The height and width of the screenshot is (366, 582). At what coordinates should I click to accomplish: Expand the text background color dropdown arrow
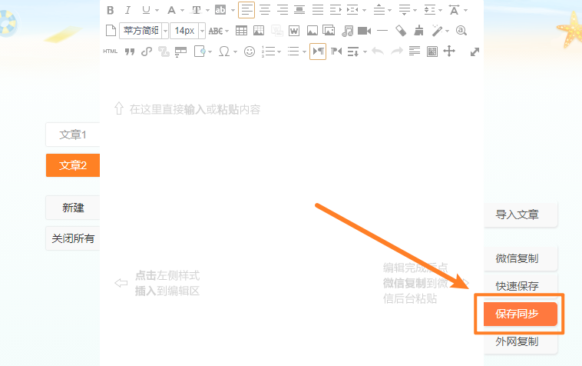233,11
